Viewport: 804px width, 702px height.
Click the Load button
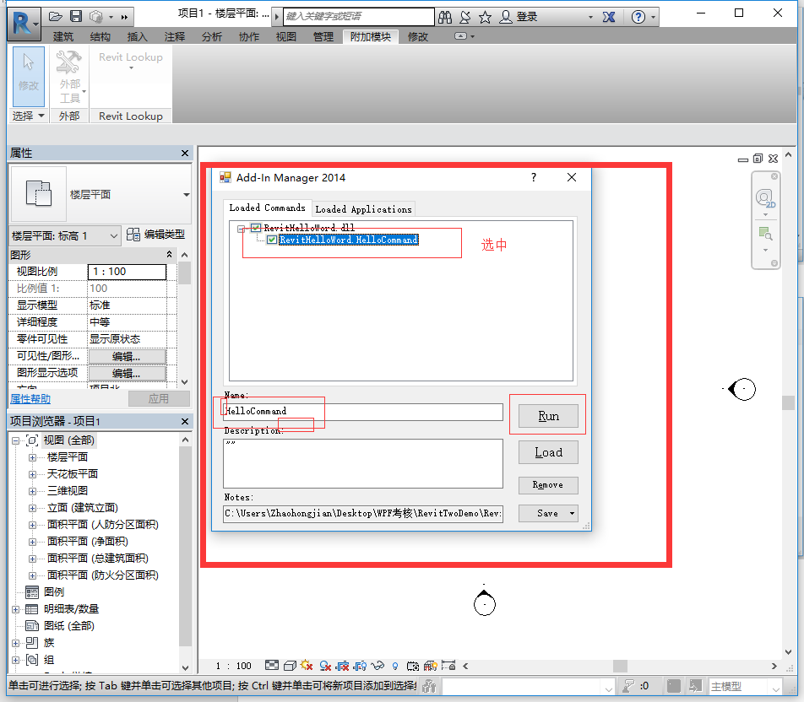[x=548, y=452]
